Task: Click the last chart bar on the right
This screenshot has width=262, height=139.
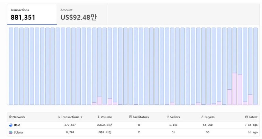Action: 256,66
